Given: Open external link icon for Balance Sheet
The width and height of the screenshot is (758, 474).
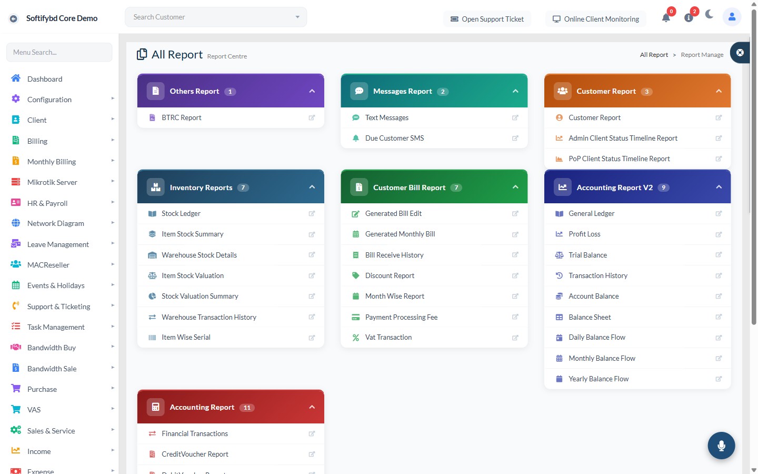Looking at the screenshot, I should click(719, 317).
